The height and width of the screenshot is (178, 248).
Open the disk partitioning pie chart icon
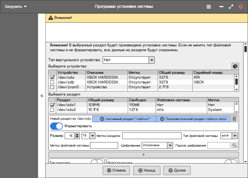[235, 66]
